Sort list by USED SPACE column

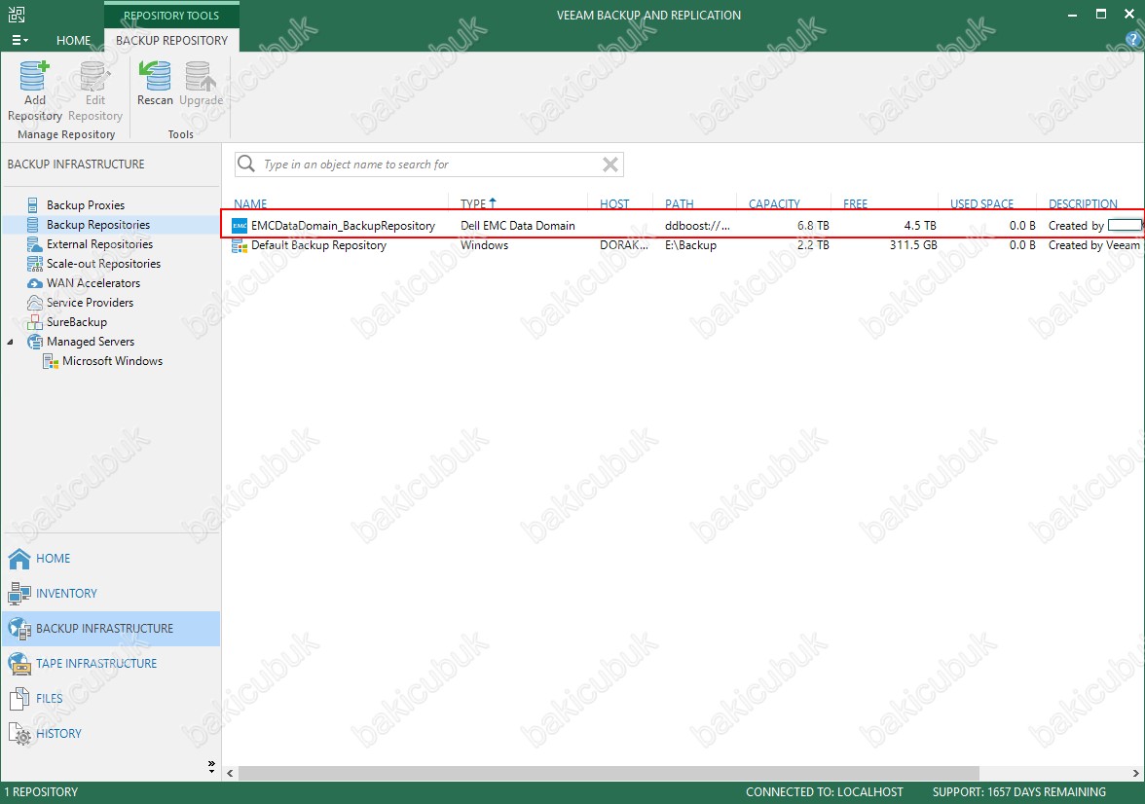tap(981, 203)
